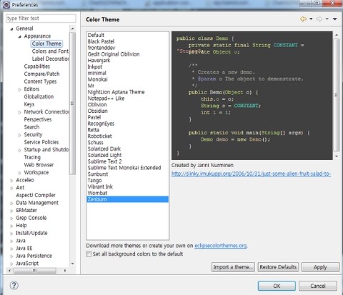This screenshot has width=343, height=295.
Task: Open the eclipsecolorthemes.org link
Action: (221, 246)
